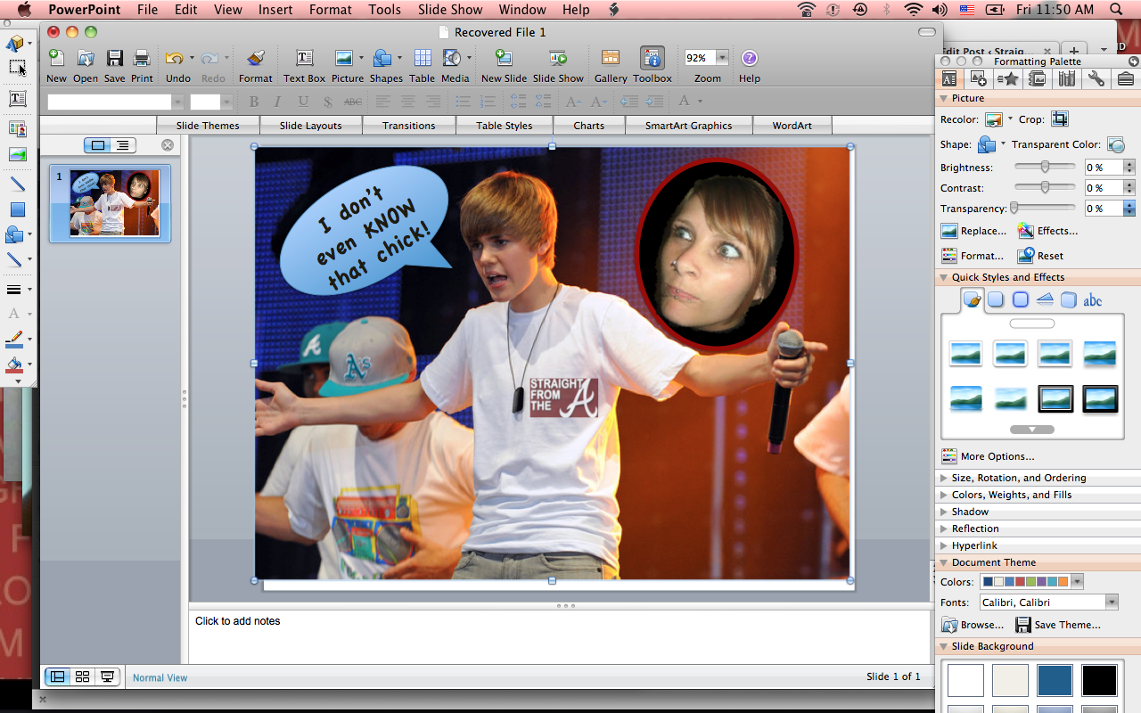The image size is (1141, 713).
Task: Pick the Transparent Color tool
Action: click(x=1115, y=144)
